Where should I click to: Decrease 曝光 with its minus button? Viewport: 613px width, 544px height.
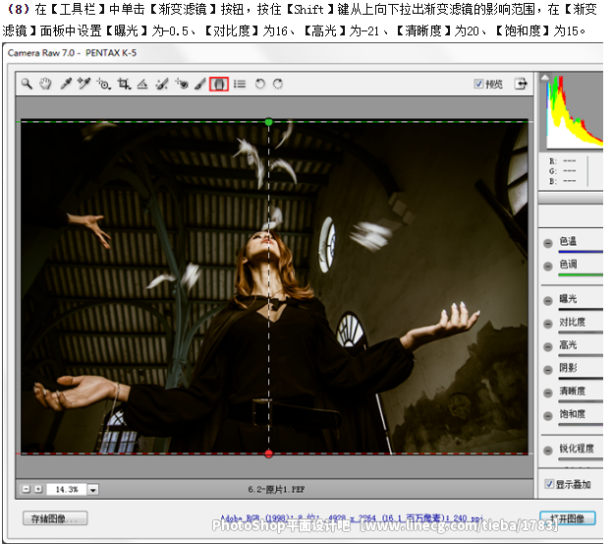pyautogui.click(x=548, y=301)
